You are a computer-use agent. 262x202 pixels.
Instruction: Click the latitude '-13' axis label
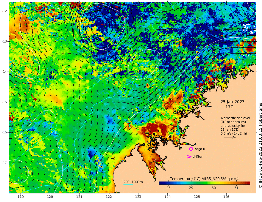pos(4,41)
